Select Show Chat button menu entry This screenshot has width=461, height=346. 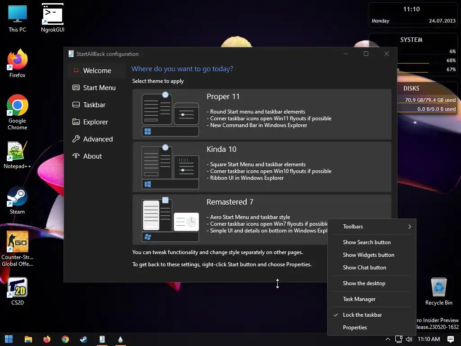(x=371, y=268)
